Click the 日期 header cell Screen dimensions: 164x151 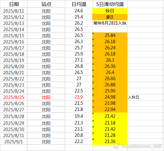click(x=14, y=4)
